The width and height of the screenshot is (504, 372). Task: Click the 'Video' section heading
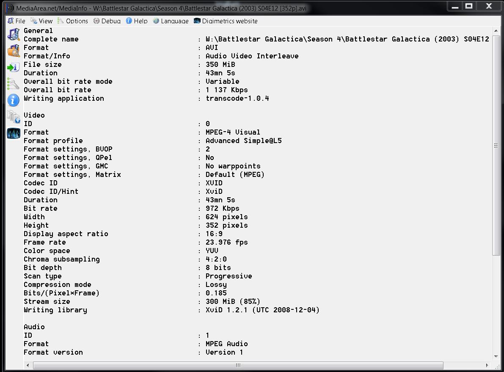pos(34,115)
